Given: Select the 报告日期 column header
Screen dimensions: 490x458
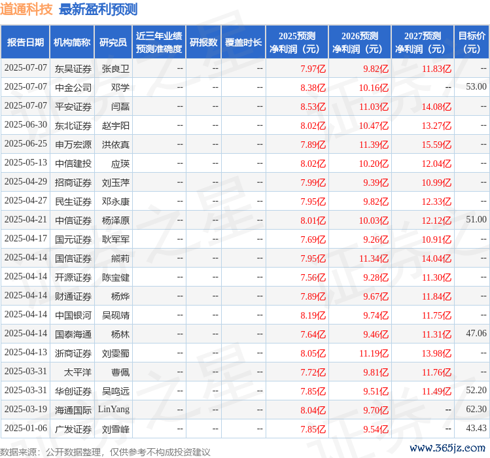Looking at the screenshot, I should tap(26, 43).
